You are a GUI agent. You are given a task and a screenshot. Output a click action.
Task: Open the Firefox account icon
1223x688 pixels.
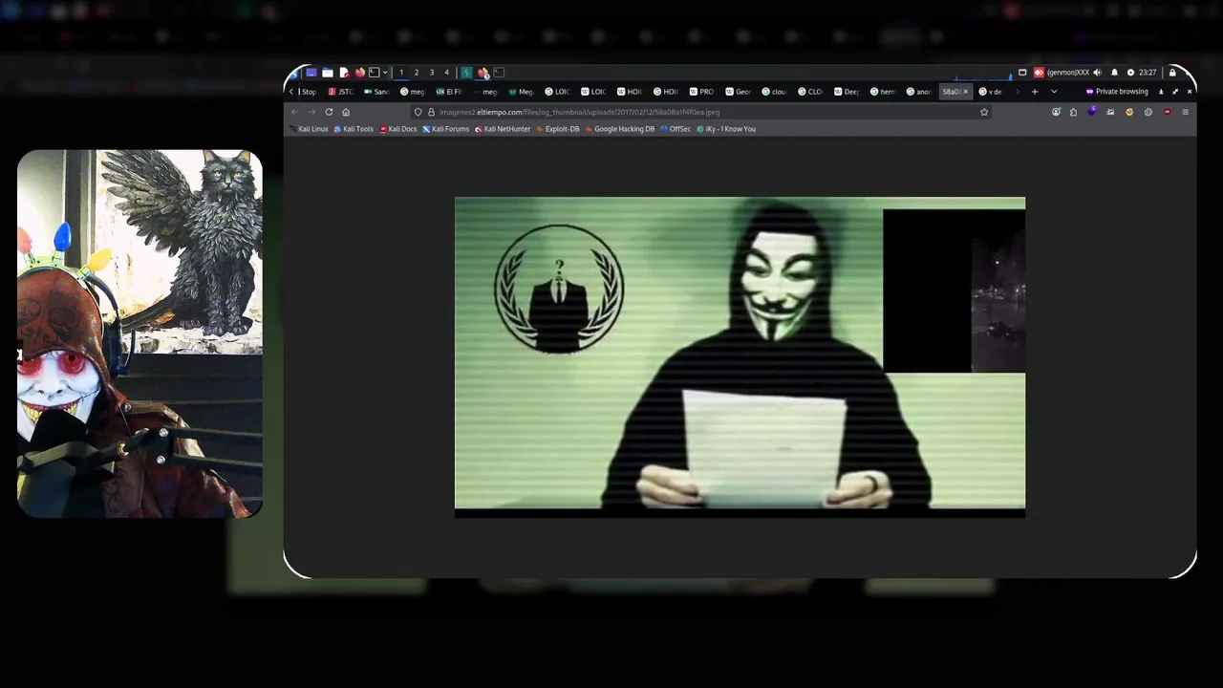pos(1056,112)
